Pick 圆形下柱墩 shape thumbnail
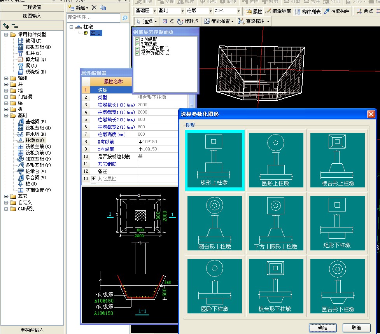The width and height of the screenshot is (380, 334). click(x=214, y=286)
